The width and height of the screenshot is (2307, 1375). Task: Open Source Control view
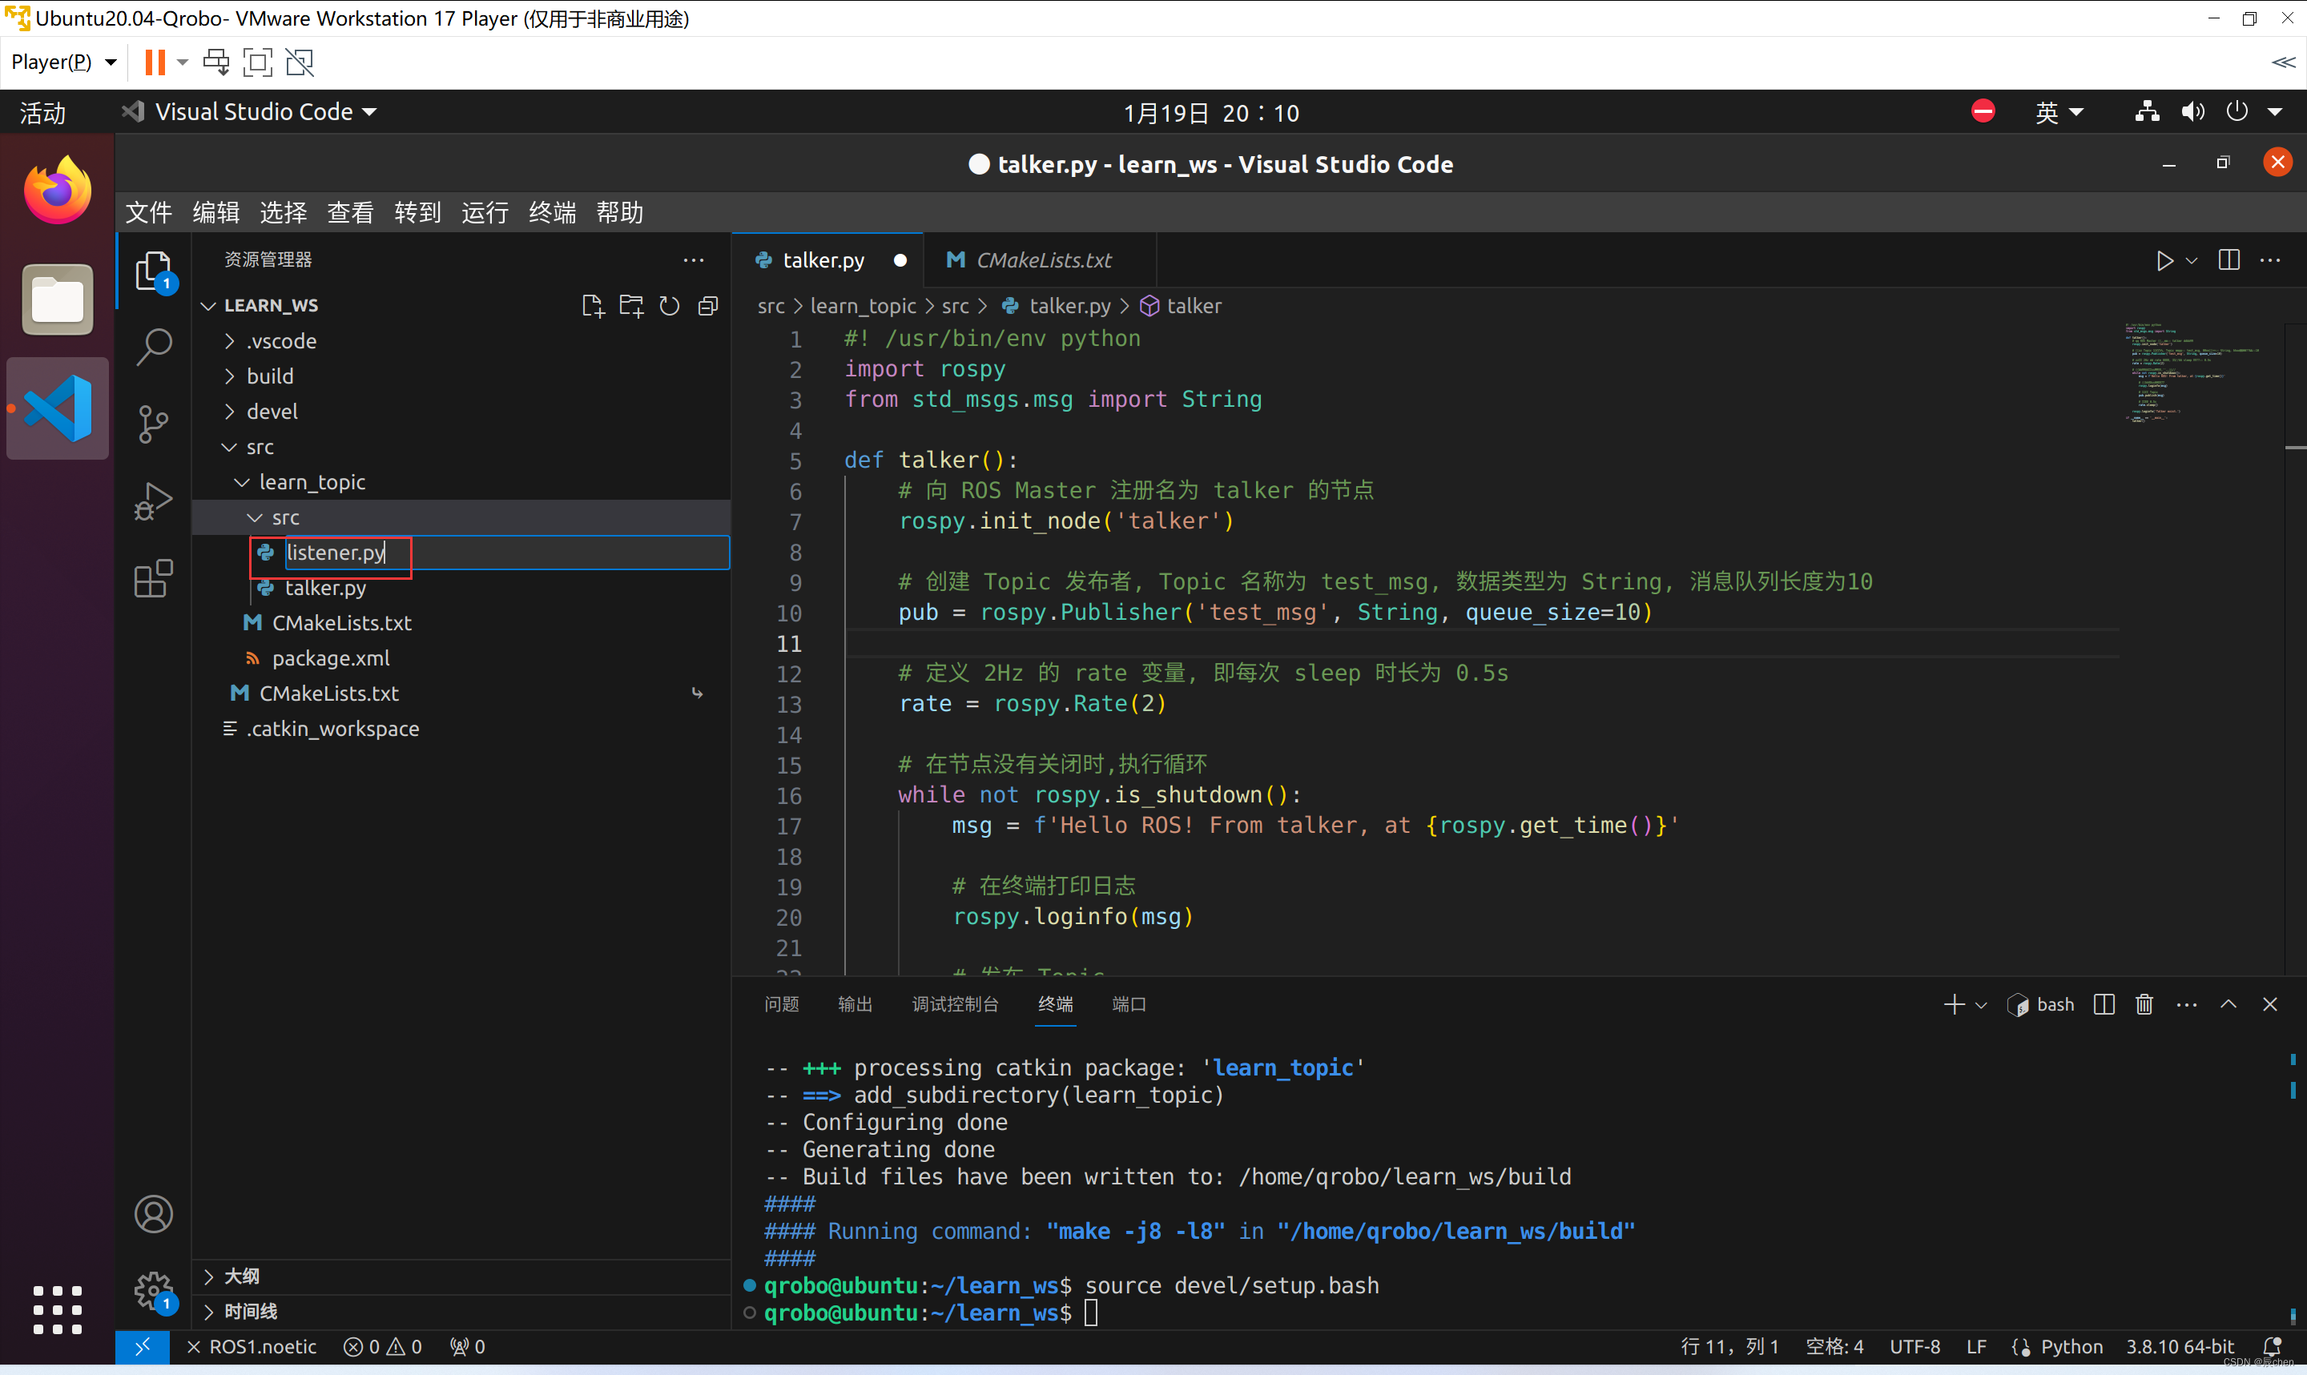pyautogui.click(x=154, y=424)
